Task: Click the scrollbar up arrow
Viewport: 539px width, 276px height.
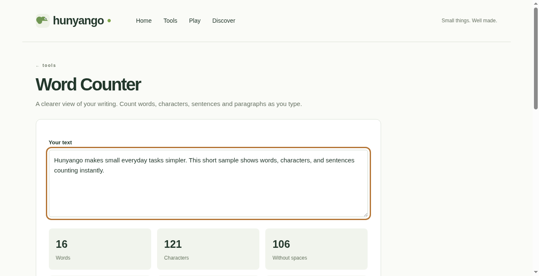Action: coord(536,3)
